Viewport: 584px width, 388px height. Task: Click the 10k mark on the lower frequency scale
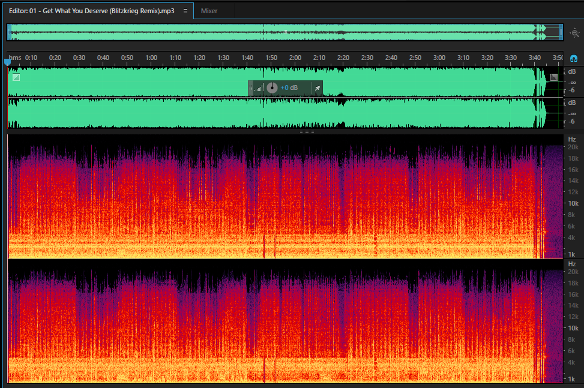point(573,328)
